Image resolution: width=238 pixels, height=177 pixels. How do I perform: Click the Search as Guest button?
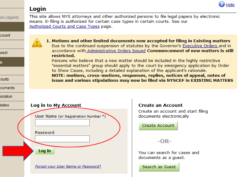point(159,167)
